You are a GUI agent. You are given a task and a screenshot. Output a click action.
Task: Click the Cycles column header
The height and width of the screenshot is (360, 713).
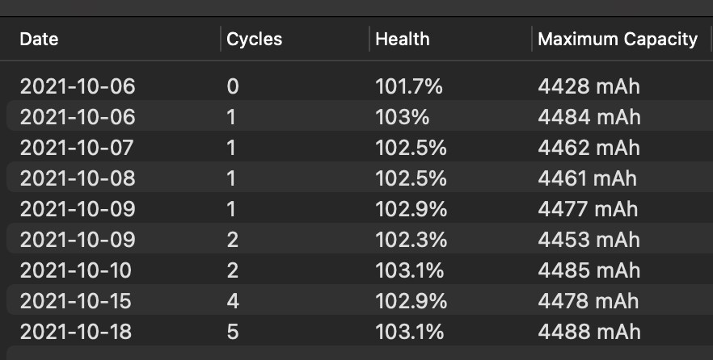(255, 40)
